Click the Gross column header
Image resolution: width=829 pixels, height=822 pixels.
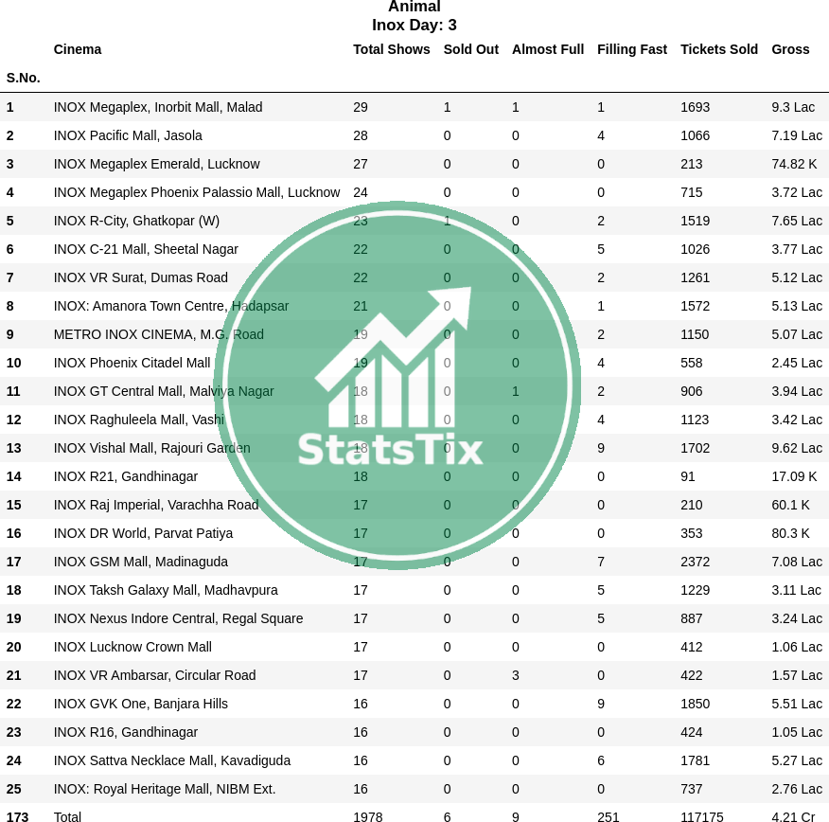coord(790,49)
